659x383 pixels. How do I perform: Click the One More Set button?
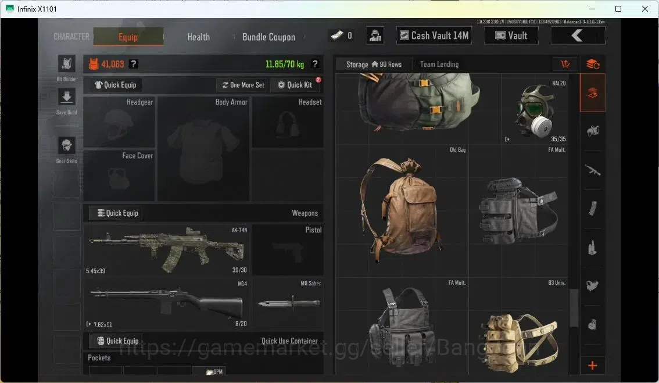pyautogui.click(x=243, y=85)
